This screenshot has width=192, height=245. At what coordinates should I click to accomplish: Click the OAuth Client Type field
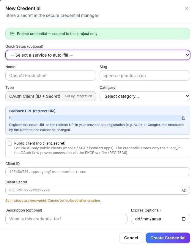point(51,96)
